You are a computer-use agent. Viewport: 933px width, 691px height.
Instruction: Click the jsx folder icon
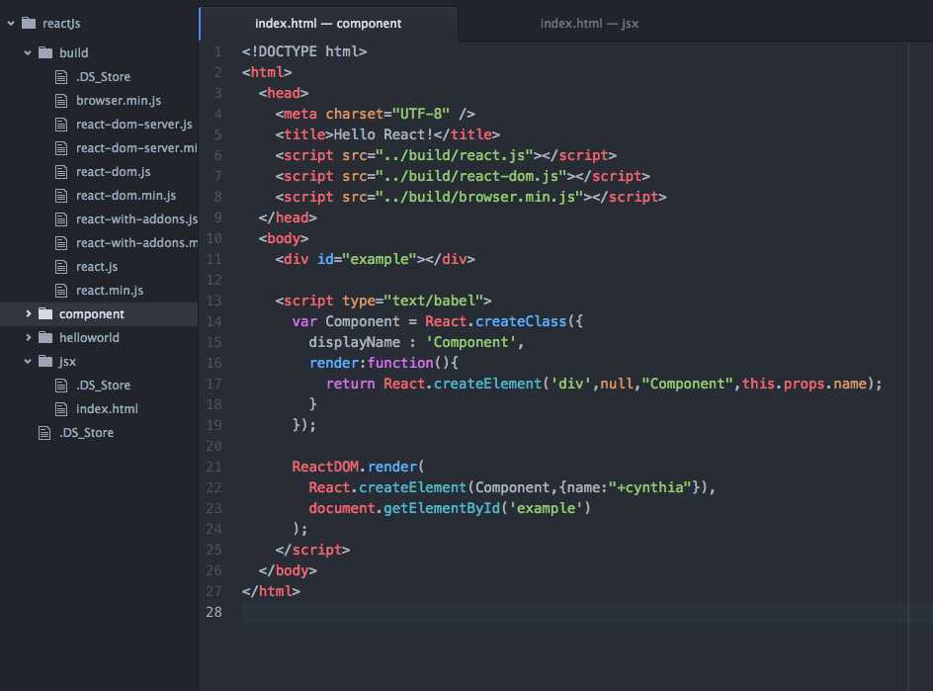tap(45, 361)
